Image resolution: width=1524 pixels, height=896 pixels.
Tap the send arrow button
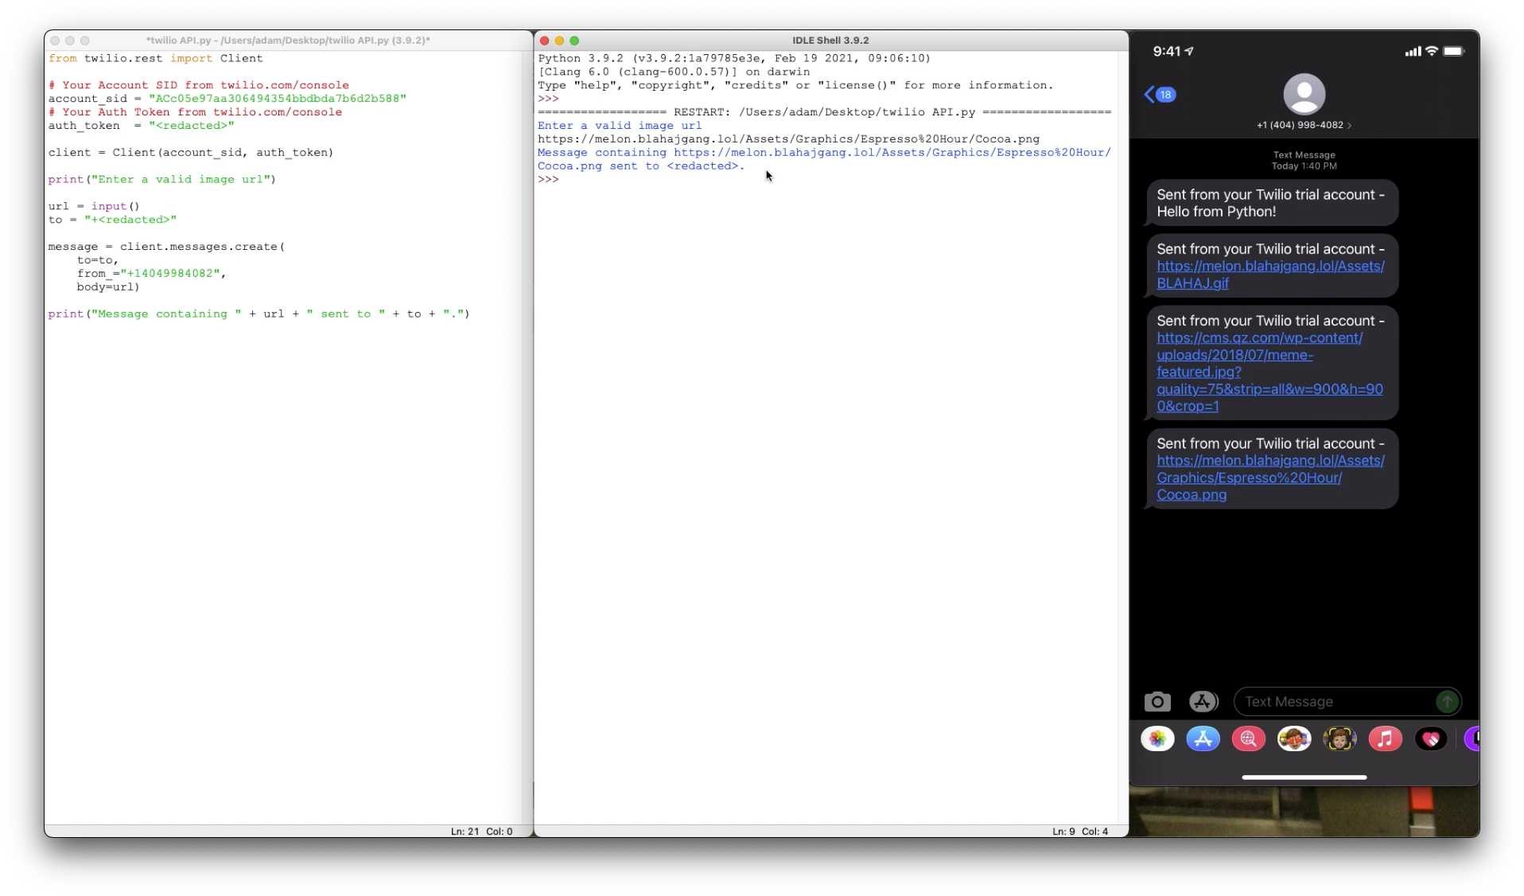pos(1447,702)
